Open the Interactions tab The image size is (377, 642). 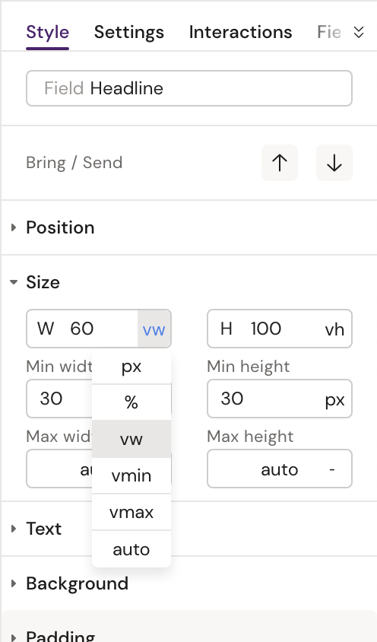(241, 32)
